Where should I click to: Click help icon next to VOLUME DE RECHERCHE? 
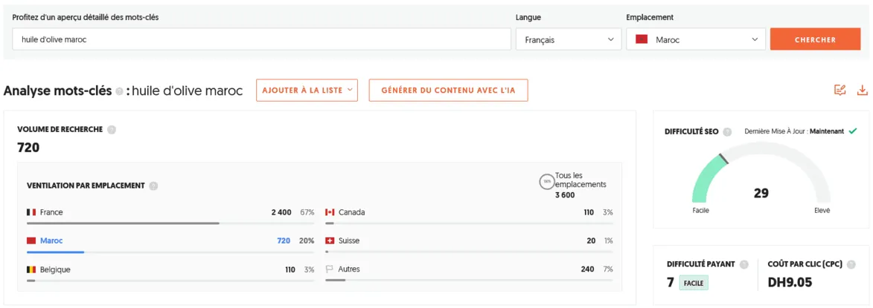coord(112,129)
